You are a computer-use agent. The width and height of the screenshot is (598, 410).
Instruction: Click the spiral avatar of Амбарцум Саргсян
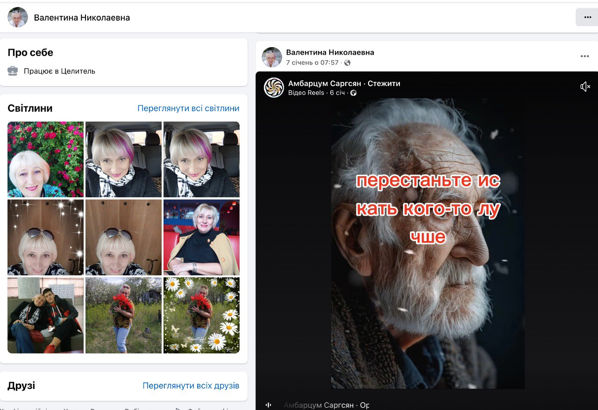(274, 87)
